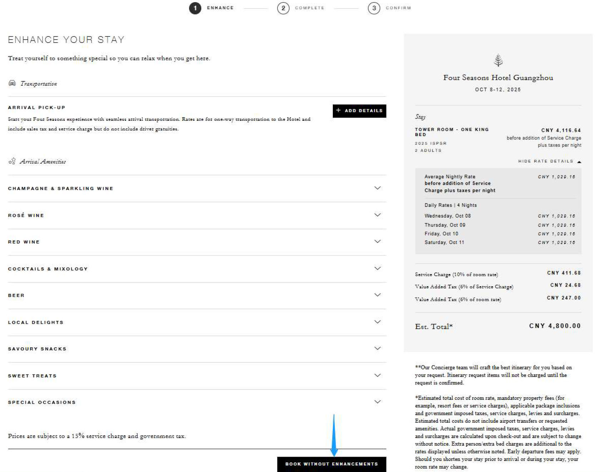Click Daily Rates | 4 Nights label
Image resolution: width=616 pixels, height=472 pixels.
[x=450, y=205]
